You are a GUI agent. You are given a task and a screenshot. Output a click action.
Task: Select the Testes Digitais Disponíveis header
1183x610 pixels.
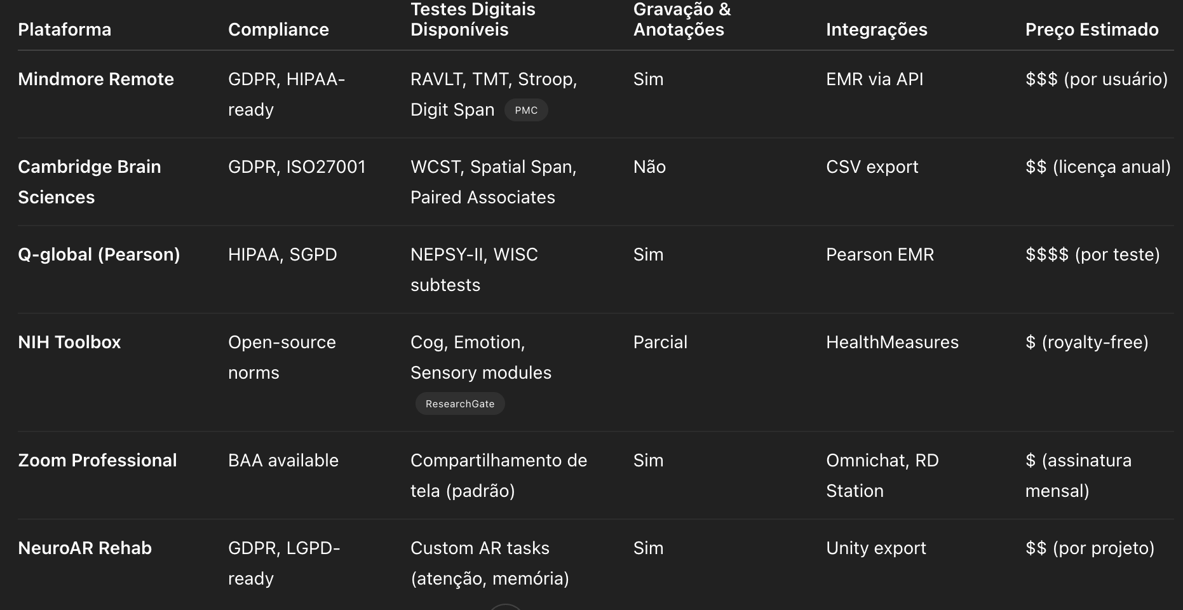point(473,20)
